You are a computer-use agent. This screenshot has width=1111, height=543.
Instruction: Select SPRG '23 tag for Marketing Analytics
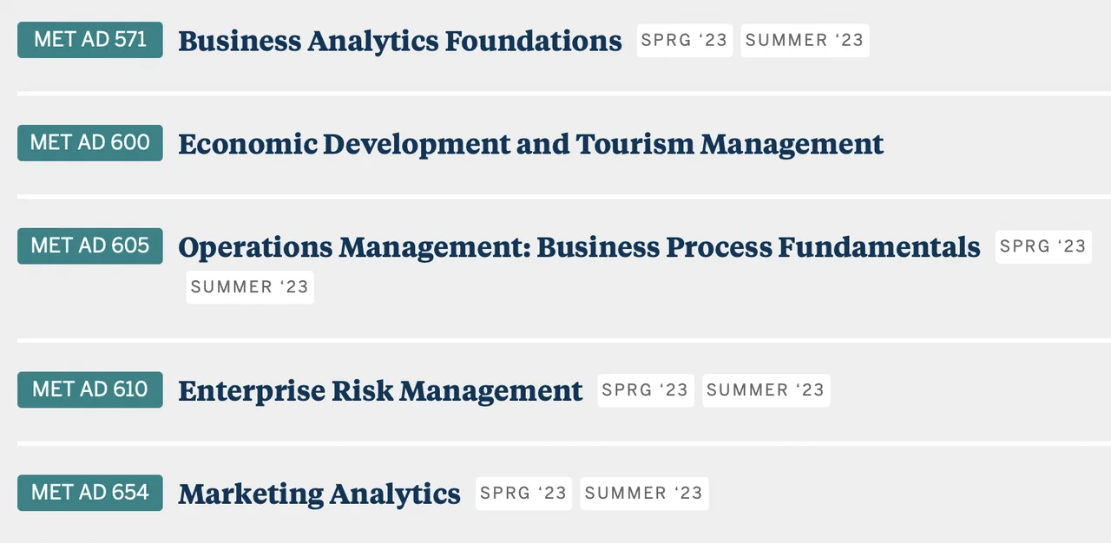(523, 494)
